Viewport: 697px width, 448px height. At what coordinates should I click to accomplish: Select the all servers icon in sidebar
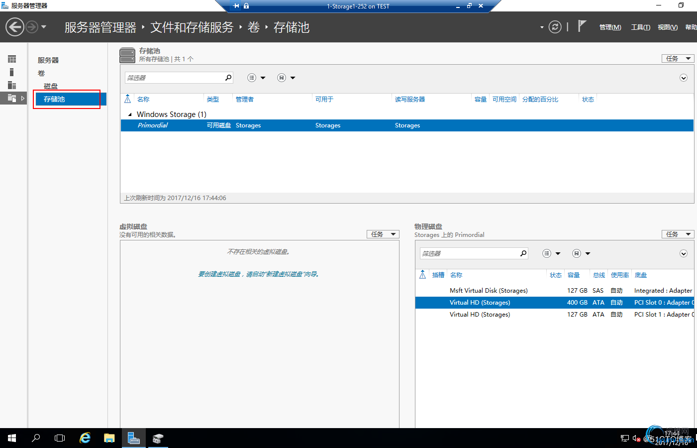click(x=12, y=85)
